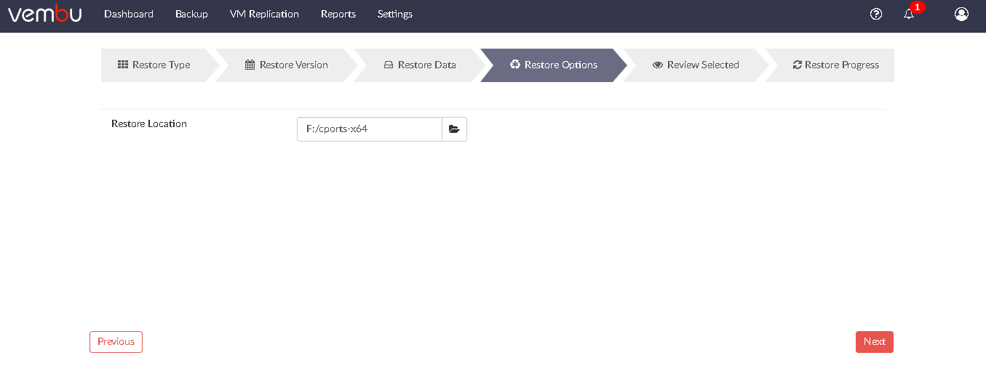Open the user account profile icon
The height and width of the screenshot is (366, 986).
click(x=961, y=14)
